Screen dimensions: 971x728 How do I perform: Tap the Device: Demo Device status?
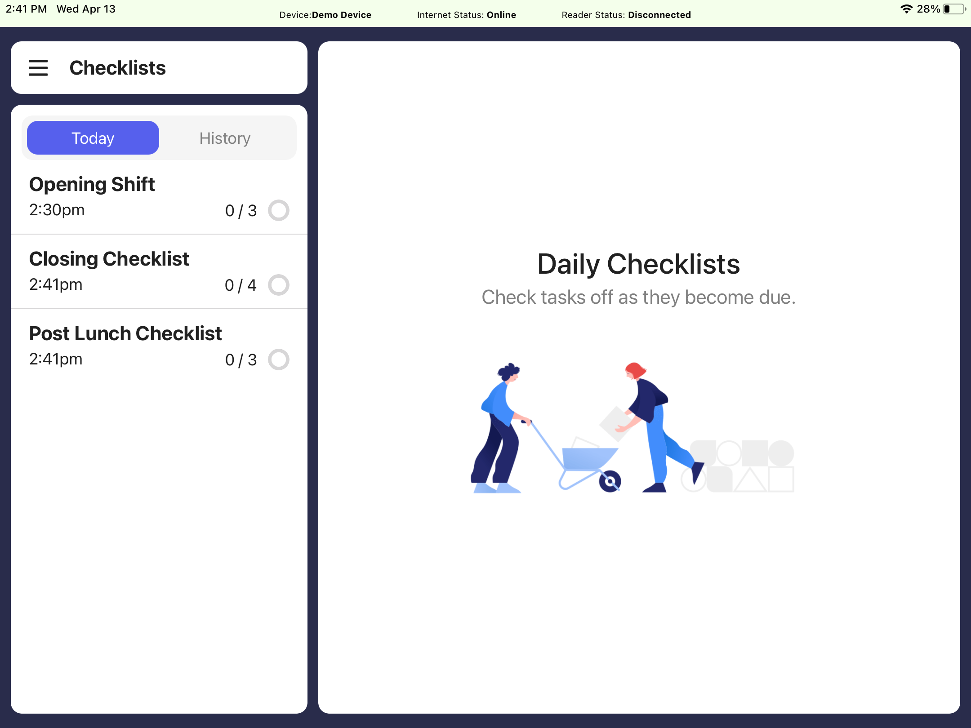(325, 15)
